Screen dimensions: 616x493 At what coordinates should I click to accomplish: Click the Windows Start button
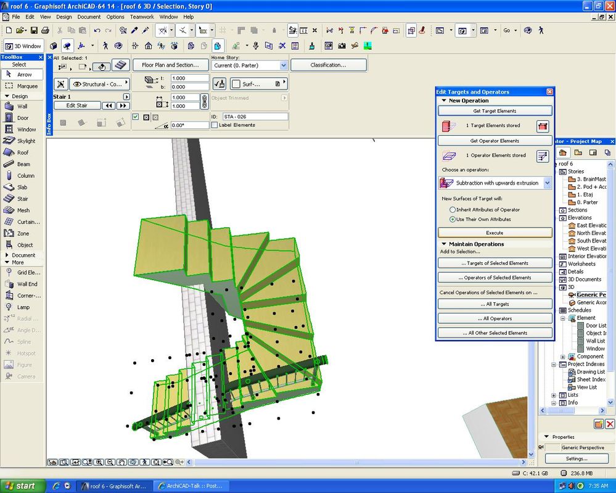(x=20, y=486)
